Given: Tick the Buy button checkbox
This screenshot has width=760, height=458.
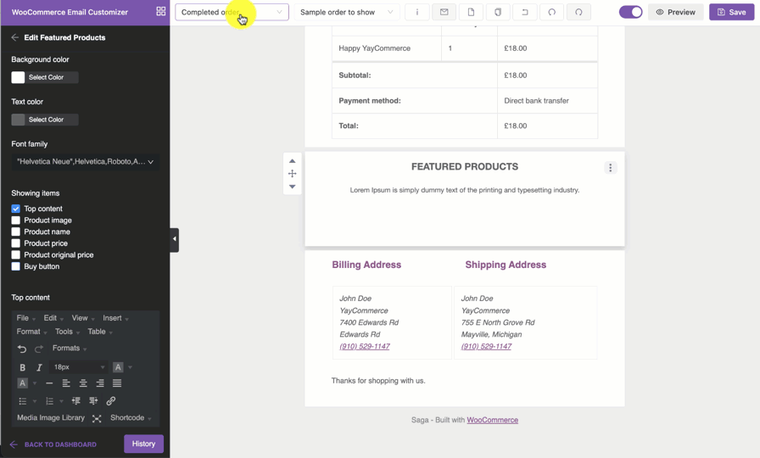Looking at the screenshot, I should click(x=16, y=266).
